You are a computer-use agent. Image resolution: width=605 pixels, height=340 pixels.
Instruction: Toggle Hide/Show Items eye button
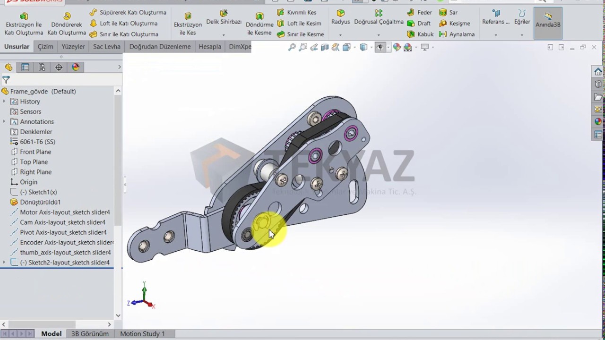click(x=380, y=47)
